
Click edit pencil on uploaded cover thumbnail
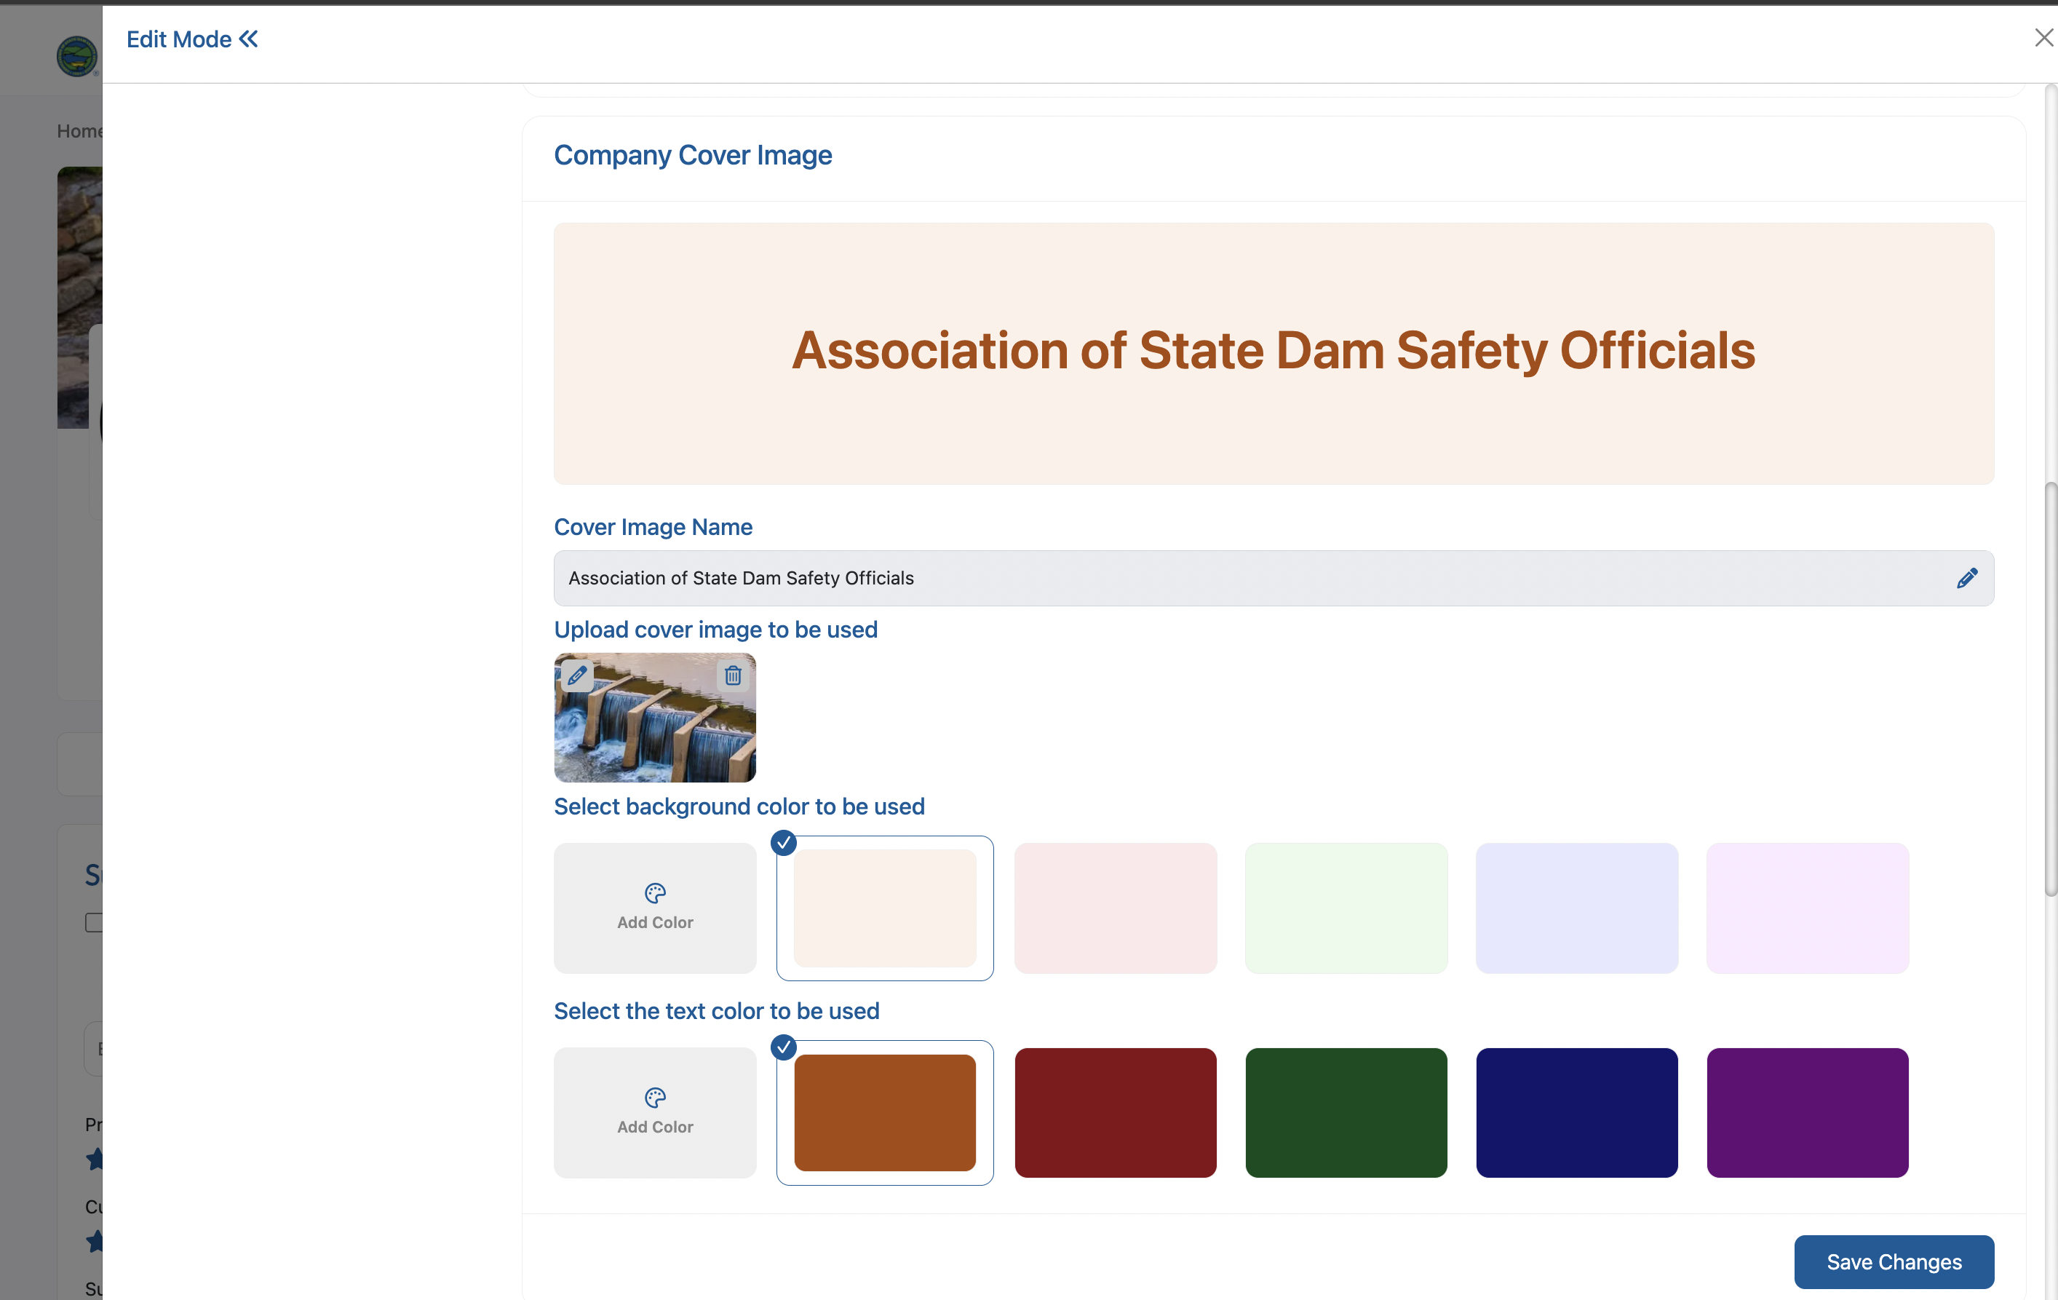577,676
